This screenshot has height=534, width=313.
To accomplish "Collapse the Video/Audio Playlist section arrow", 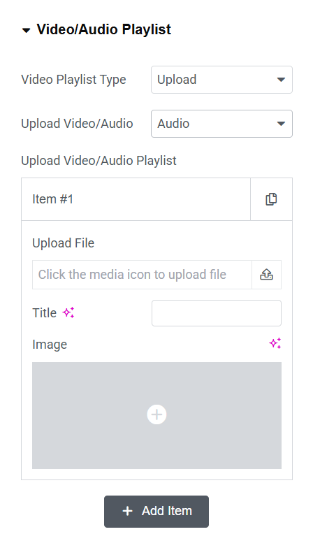I will (26, 30).
